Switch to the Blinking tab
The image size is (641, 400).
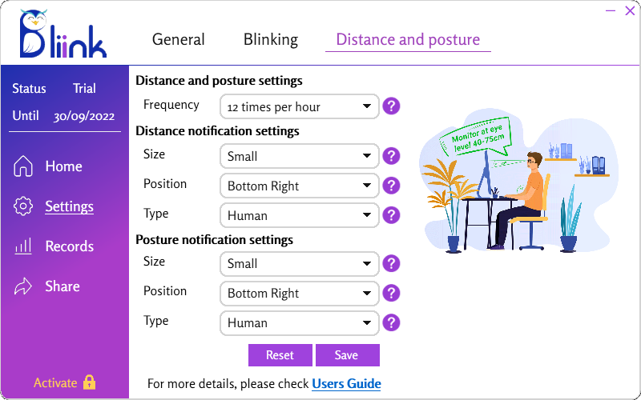coord(271,39)
